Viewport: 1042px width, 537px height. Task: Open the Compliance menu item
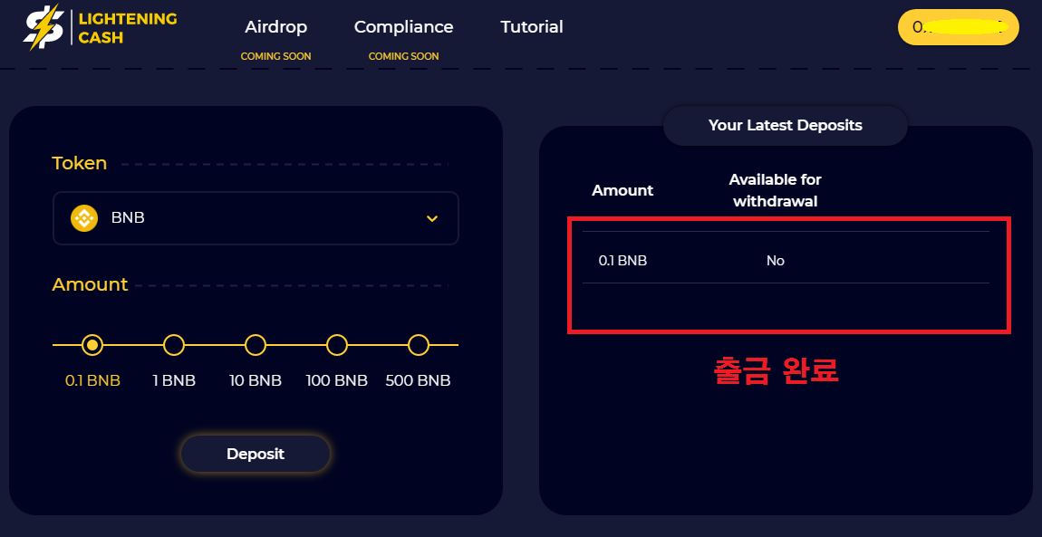(403, 27)
